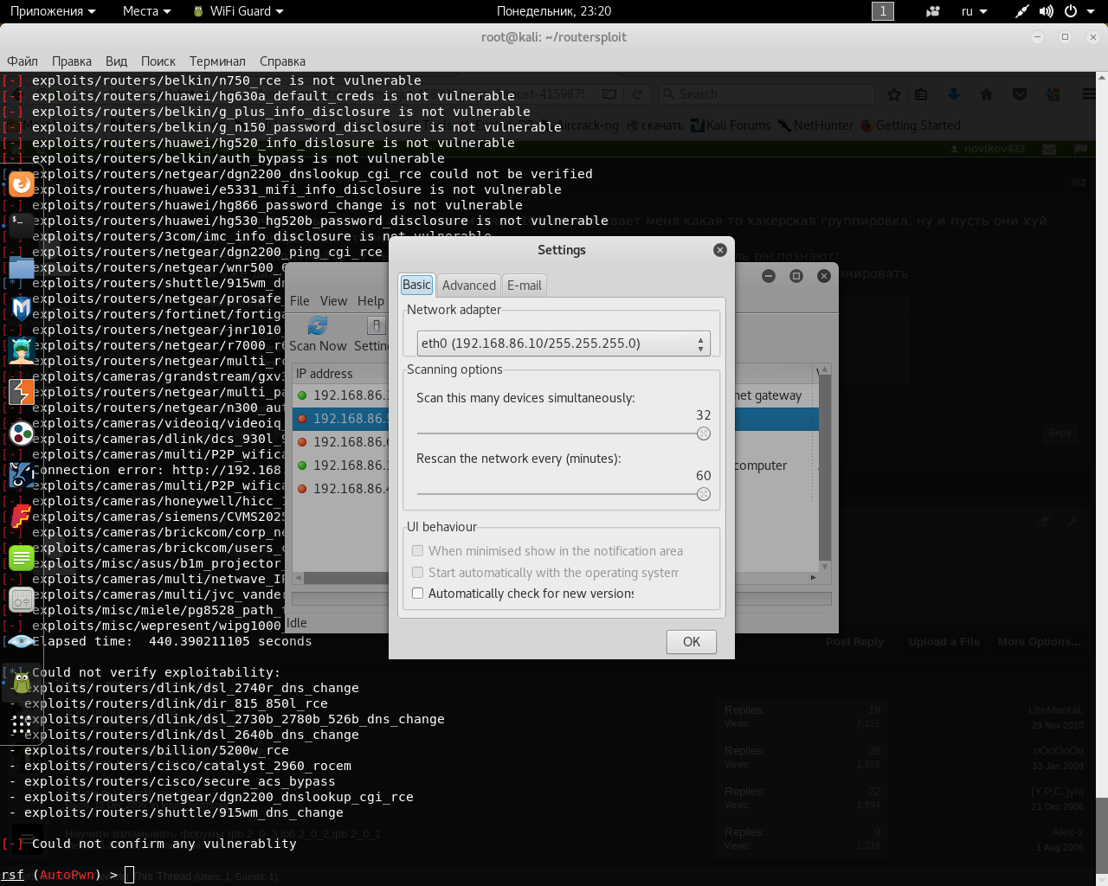Click the volume icon in top bar
This screenshot has height=886, width=1108.
[1046, 11]
